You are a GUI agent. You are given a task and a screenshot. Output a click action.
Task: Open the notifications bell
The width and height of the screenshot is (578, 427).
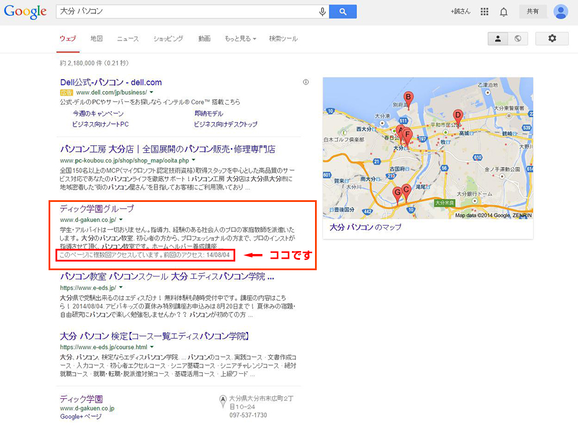click(x=503, y=12)
